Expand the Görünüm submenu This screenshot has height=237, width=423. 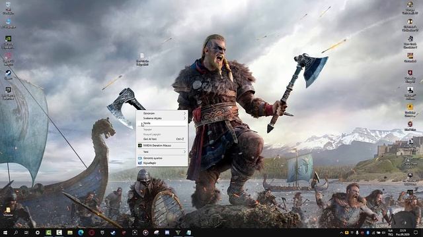161,113
